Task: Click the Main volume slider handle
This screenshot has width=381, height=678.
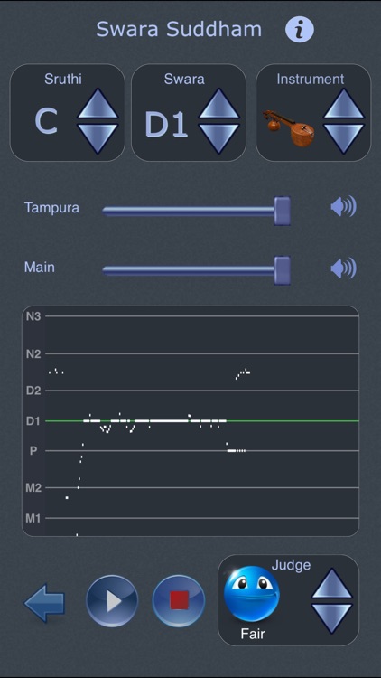Action: click(x=282, y=270)
